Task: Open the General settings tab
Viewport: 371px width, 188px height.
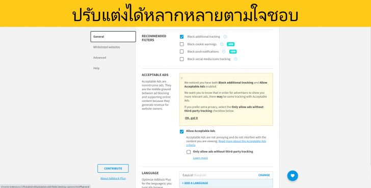Action: coord(113,37)
